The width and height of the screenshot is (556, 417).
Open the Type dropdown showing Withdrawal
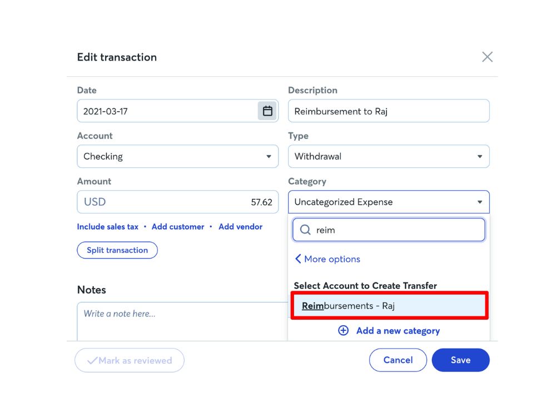[x=389, y=156]
